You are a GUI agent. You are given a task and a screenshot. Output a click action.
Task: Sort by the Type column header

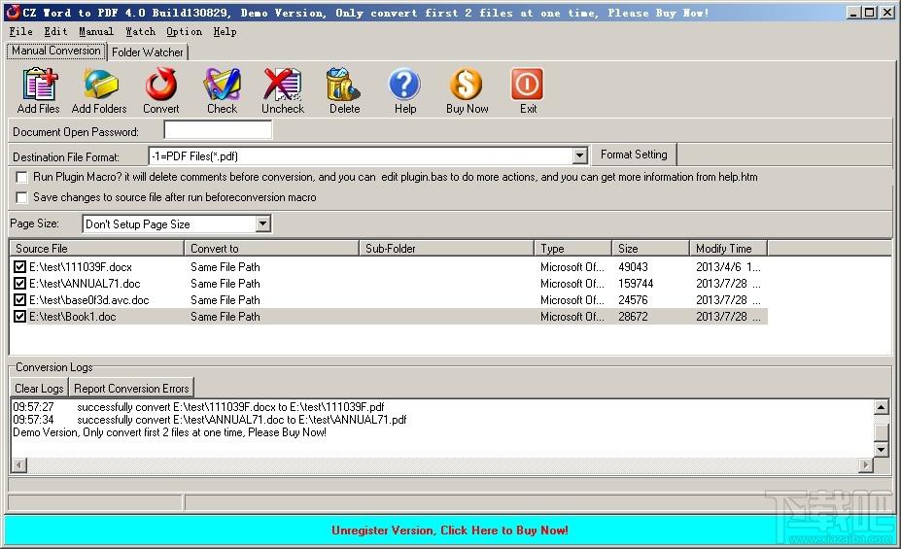(x=572, y=248)
